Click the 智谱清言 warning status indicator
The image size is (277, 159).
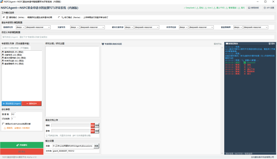coord(231,8)
